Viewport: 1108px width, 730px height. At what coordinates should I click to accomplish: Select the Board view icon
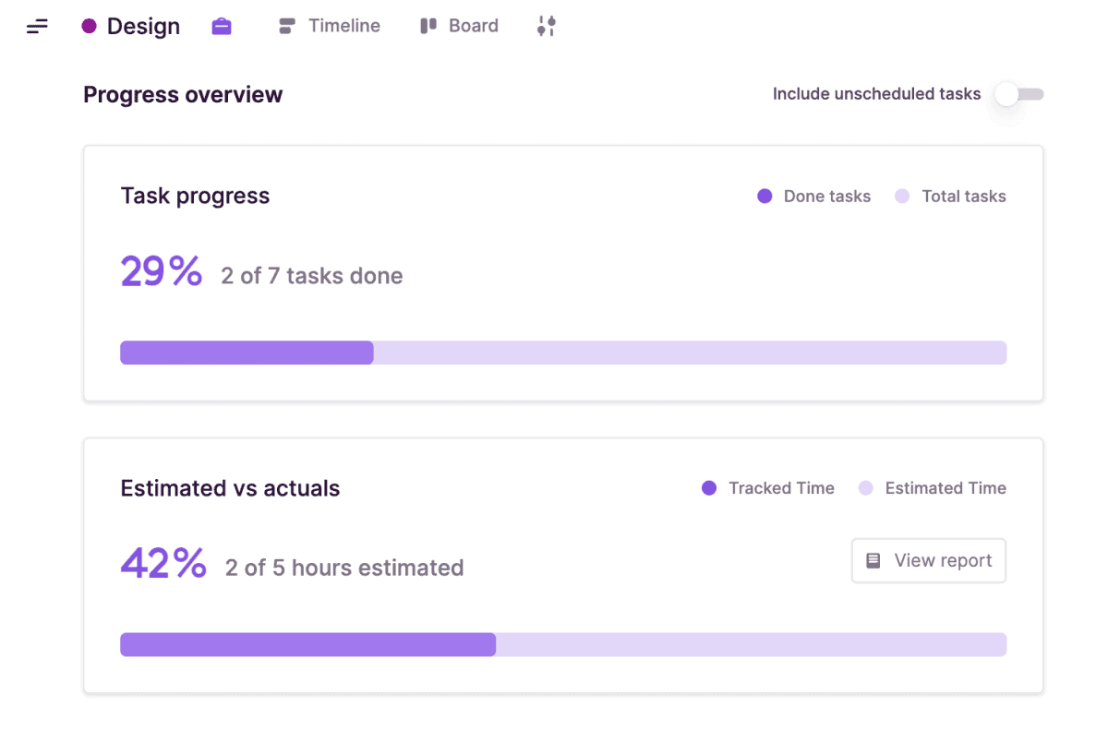click(x=427, y=25)
